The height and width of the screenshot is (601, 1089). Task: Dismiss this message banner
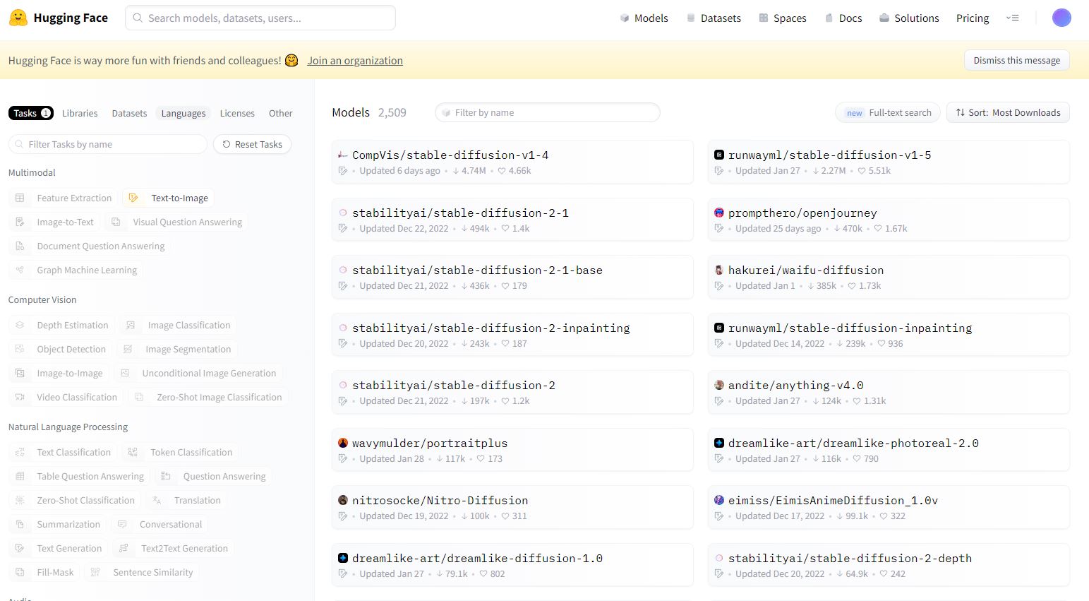pos(1017,60)
